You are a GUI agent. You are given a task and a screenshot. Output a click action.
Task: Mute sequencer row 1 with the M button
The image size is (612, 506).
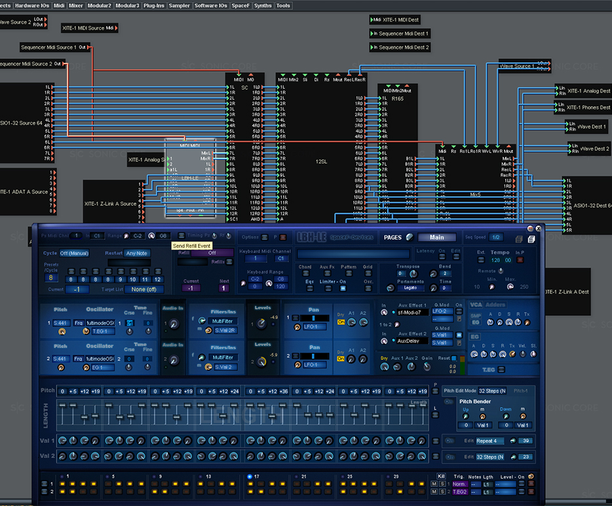point(434,484)
